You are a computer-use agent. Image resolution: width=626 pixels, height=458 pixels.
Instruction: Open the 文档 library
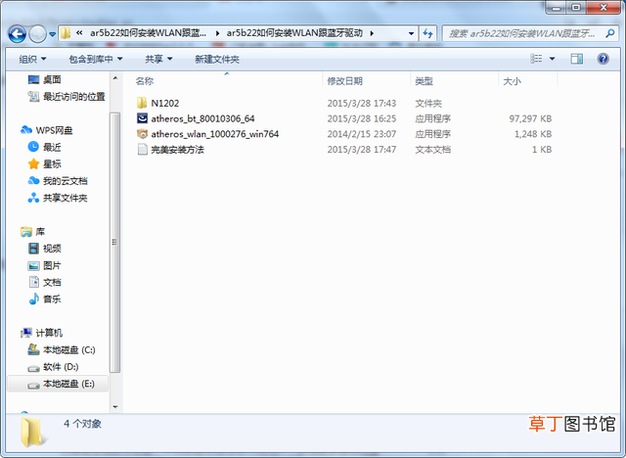coord(52,282)
